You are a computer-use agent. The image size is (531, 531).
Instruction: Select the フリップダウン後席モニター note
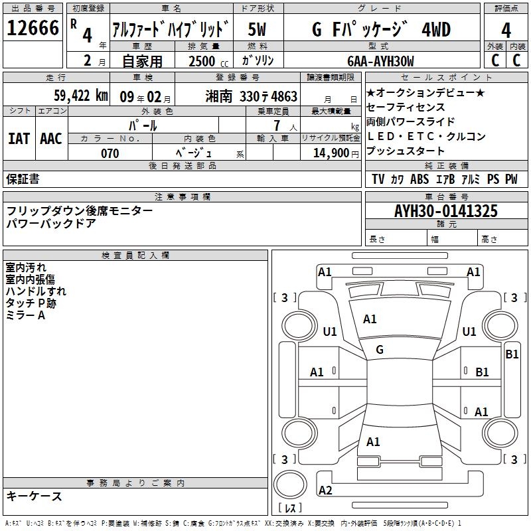click(x=79, y=211)
